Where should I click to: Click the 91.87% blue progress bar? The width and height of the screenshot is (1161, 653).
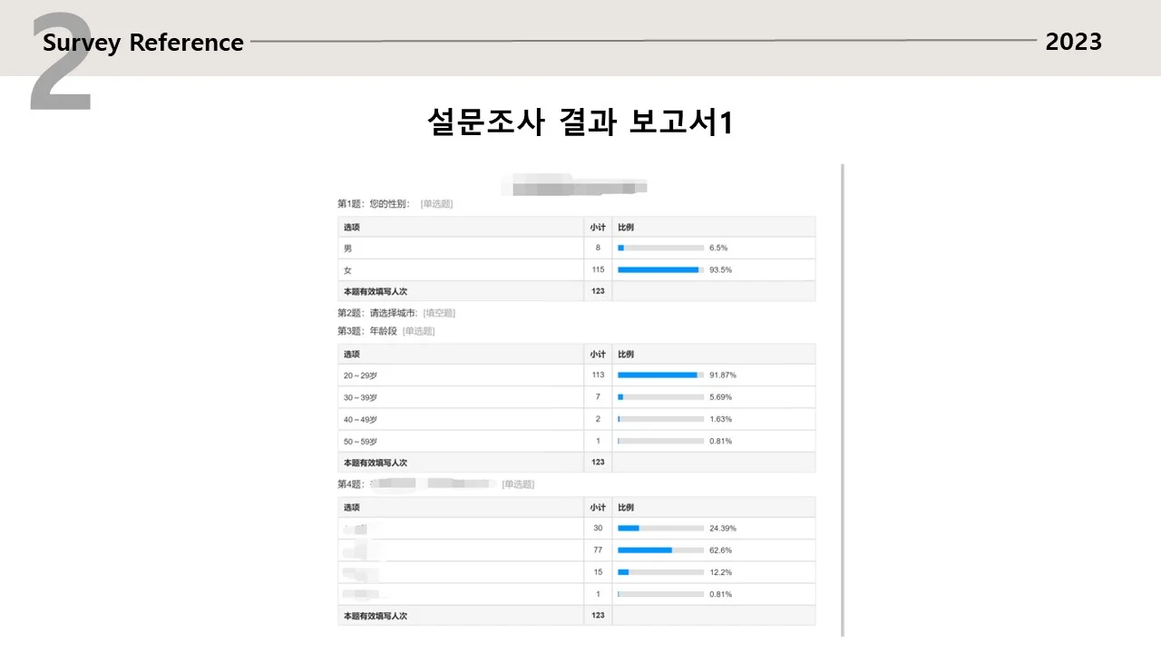pos(658,375)
